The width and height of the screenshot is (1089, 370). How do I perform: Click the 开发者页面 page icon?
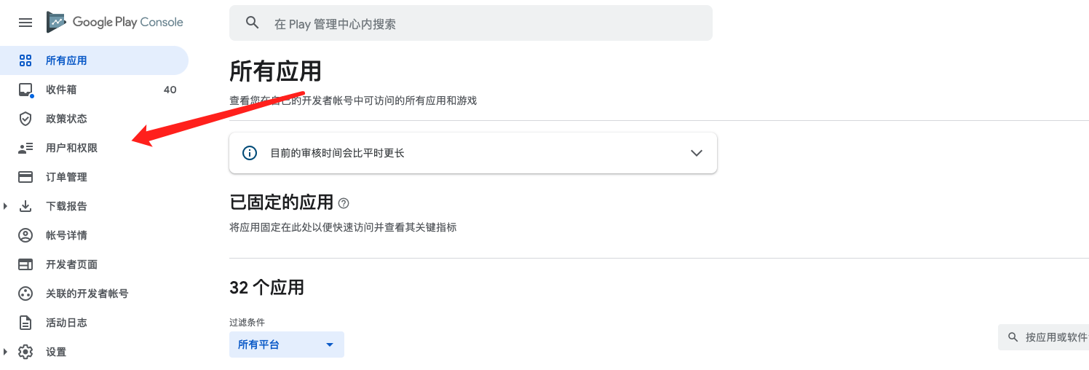(25, 264)
